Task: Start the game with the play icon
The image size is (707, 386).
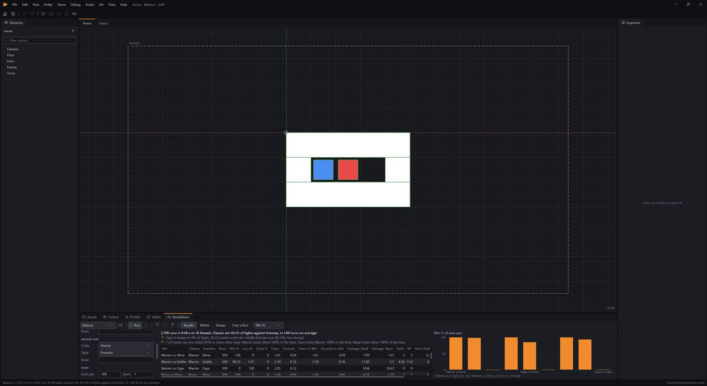Action: (43, 14)
